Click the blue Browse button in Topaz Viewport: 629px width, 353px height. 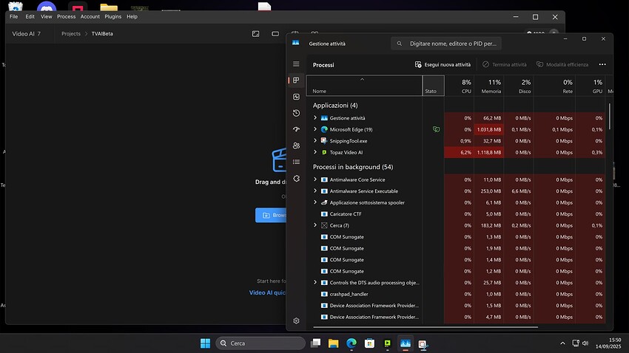tap(271, 215)
